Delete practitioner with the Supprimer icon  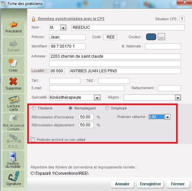point(14,84)
